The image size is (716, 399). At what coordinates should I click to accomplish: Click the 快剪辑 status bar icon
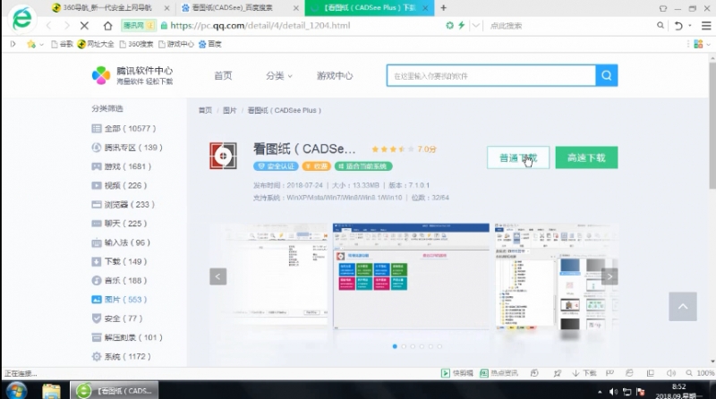457,373
